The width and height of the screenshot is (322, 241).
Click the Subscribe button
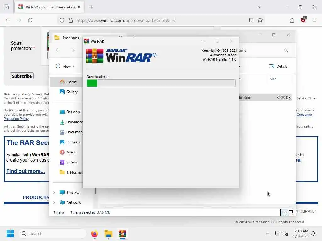[x=22, y=76]
